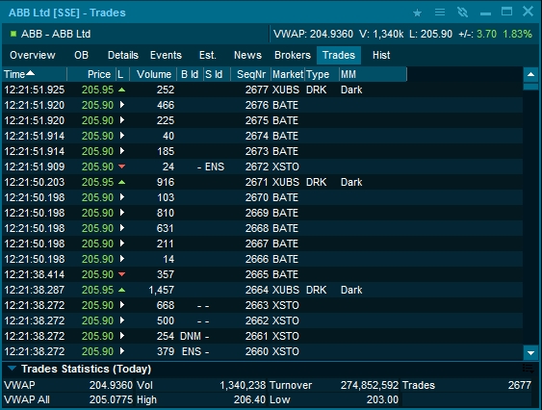Click the unchanged-tick arrow on trade 2660
542x410 pixels.
click(121, 351)
